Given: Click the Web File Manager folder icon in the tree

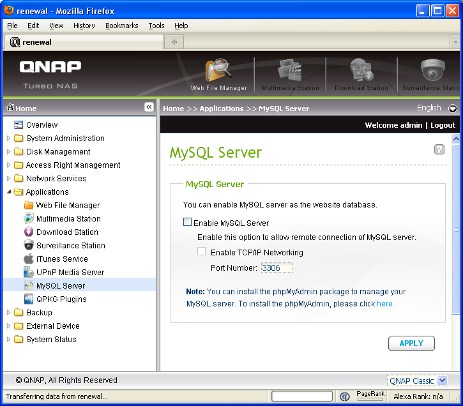Looking at the screenshot, I should [29, 205].
